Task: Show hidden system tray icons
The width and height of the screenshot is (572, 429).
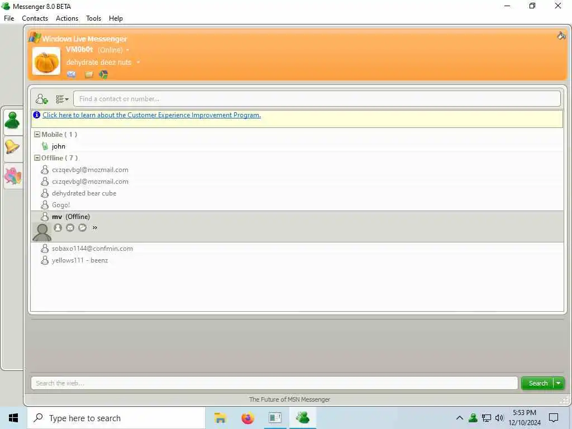Action: click(x=460, y=418)
